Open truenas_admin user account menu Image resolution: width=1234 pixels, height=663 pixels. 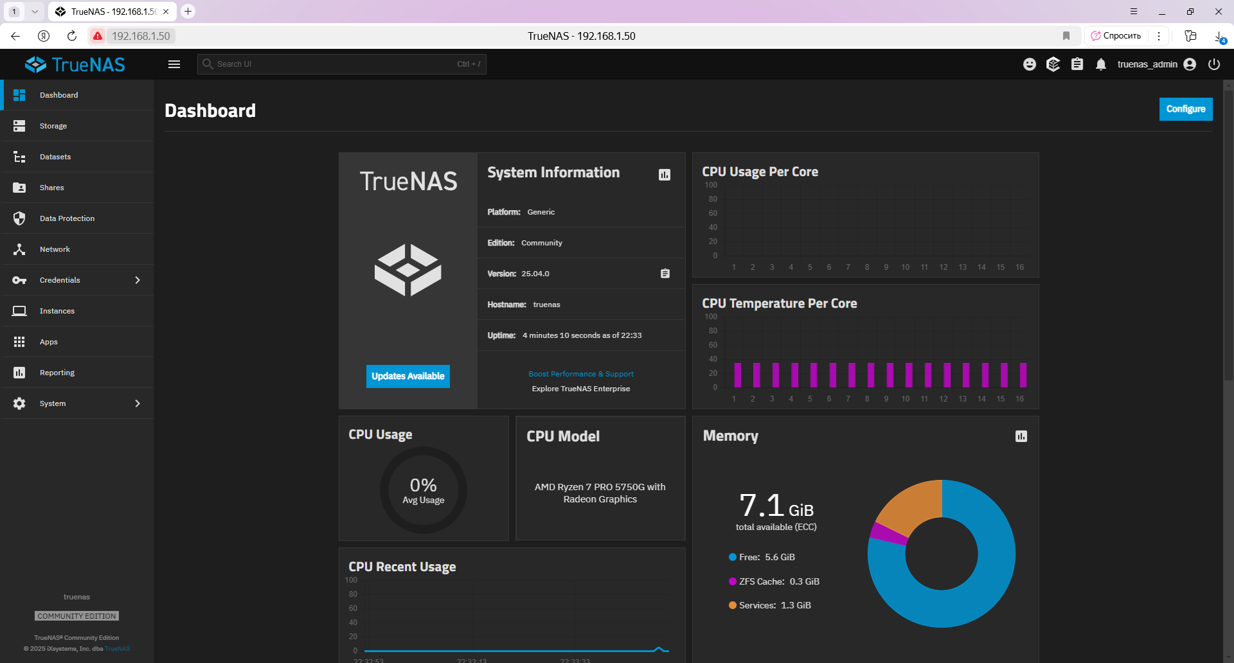(x=1156, y=64)
